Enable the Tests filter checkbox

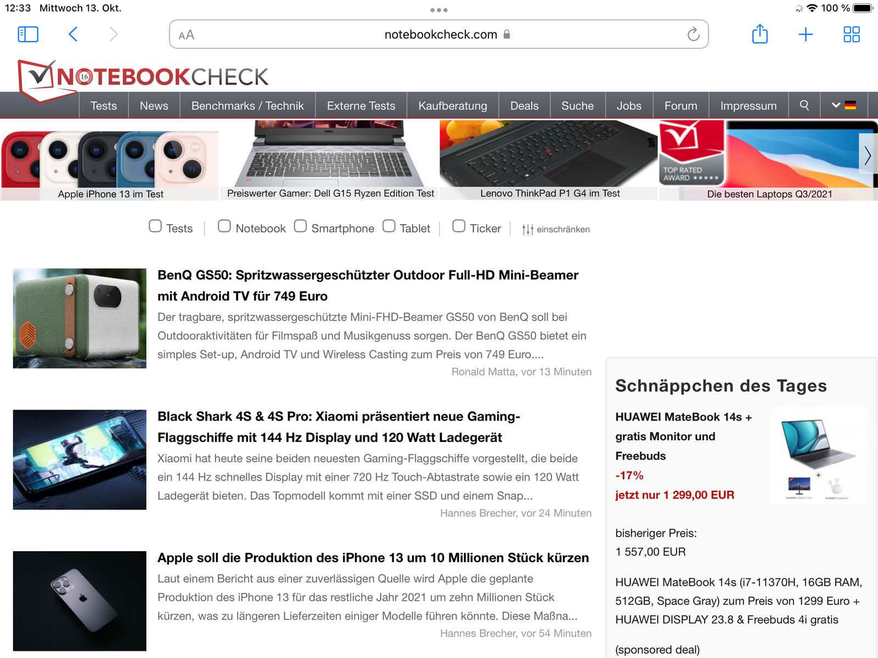[x=155, y=226]
